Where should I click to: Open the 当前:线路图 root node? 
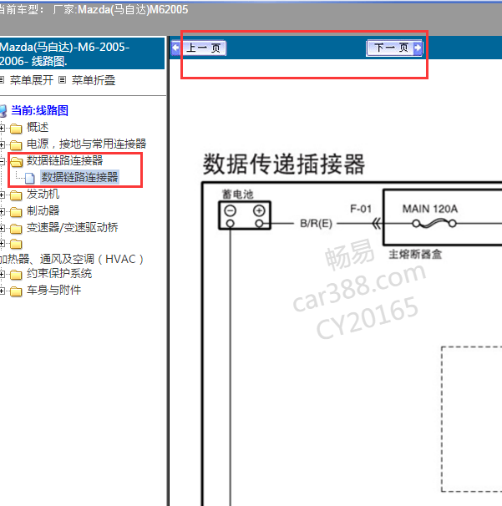click(39, 110)
